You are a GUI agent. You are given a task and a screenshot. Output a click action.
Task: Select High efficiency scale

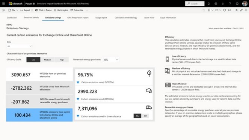62,60
